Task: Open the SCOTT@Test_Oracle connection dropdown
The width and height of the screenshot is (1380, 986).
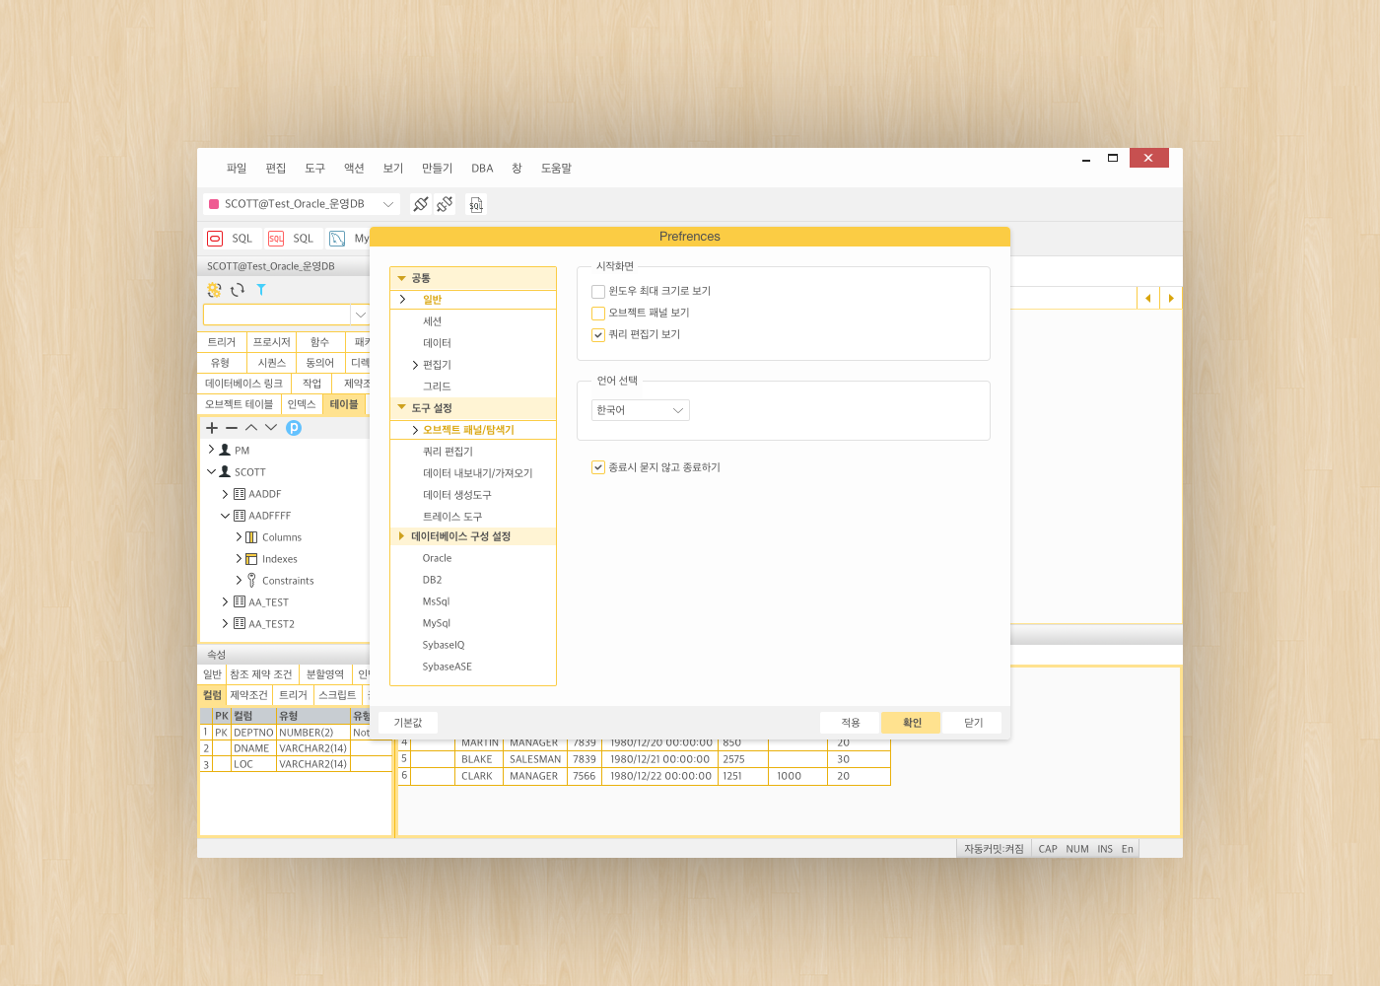Action: [303, 204]
